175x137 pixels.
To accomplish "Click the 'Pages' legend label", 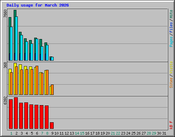I will pyautogui.click(x=171, y=42).
